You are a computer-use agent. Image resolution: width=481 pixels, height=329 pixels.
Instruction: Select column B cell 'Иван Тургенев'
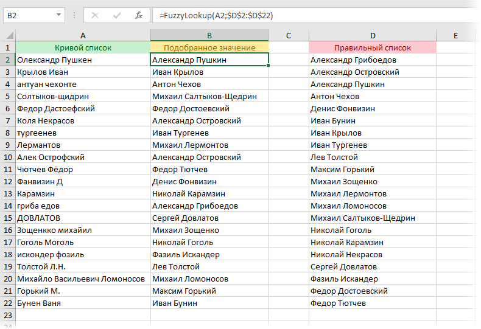pyautogui.click(x=209, y=133)
